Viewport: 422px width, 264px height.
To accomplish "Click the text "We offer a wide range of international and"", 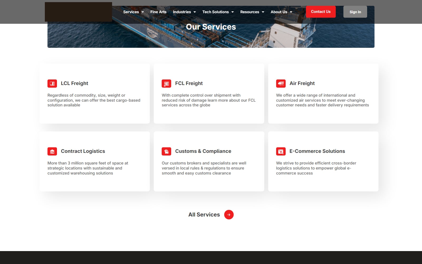I will pos(316,95).
